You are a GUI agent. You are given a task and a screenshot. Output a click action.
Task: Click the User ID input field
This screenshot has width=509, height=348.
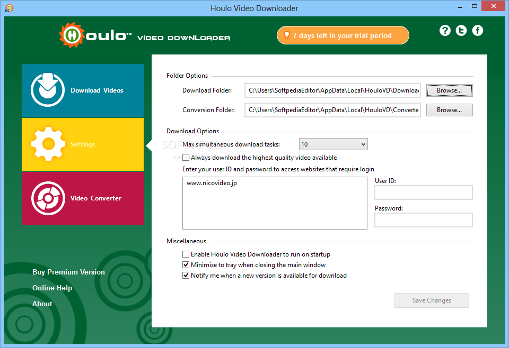coord(424,193)
